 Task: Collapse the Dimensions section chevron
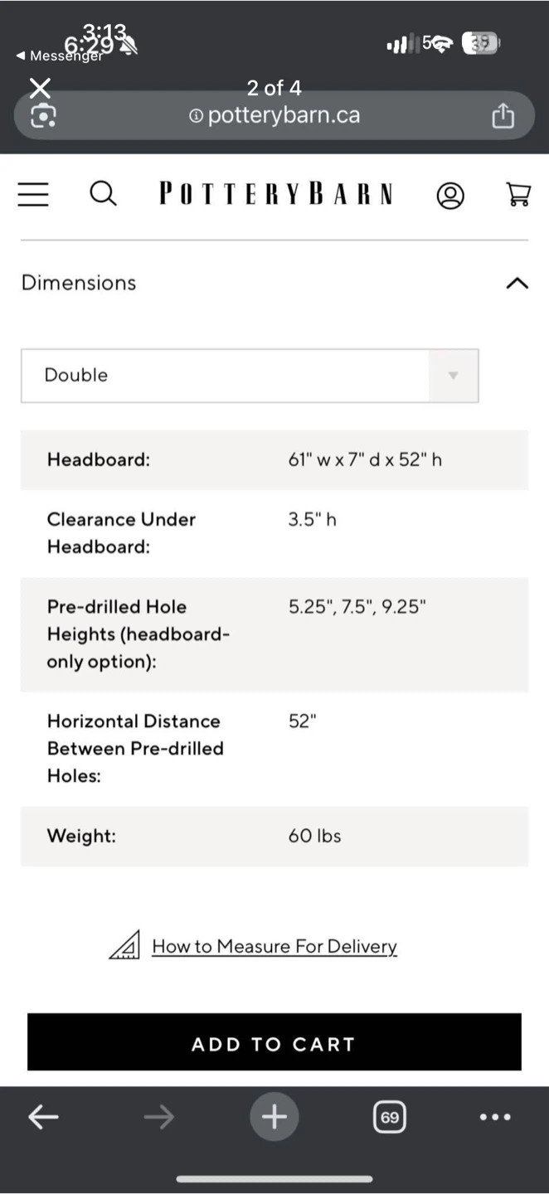(517, 283)
